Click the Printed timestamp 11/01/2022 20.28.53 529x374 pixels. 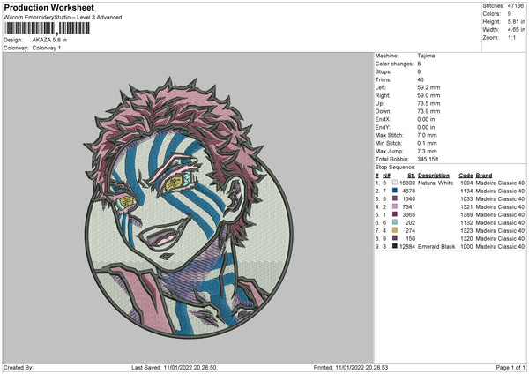(x=361, y=367)
